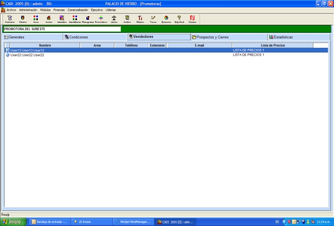
Task: Open the Archivo menu
Action: pyautogui.click(x=11, y=10)
